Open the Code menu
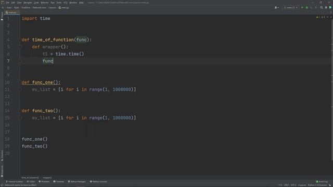The height and width of the screenshot is (187, 333). [x=36, y=3]
